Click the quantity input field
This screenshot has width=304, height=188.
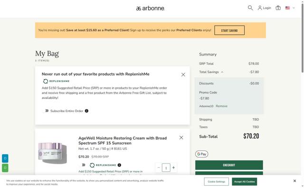[166, 168]
